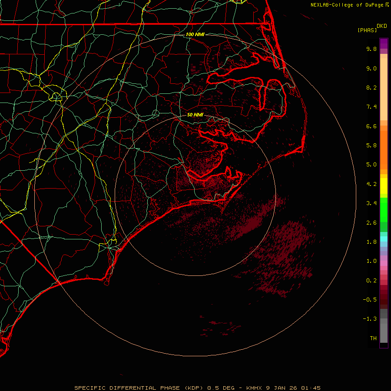Screen dimensions: 391x391
Task: Click the 9.0 value on the scale
Action: [371, 69]
